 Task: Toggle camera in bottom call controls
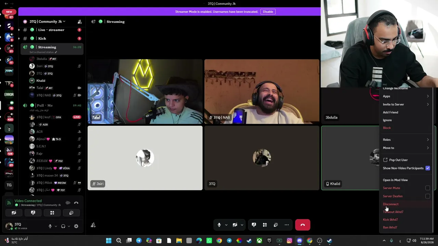click(x=235, y=225)
